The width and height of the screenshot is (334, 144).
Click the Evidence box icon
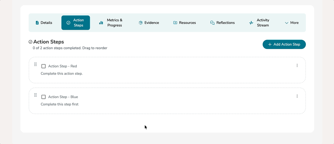coord(141,23)
